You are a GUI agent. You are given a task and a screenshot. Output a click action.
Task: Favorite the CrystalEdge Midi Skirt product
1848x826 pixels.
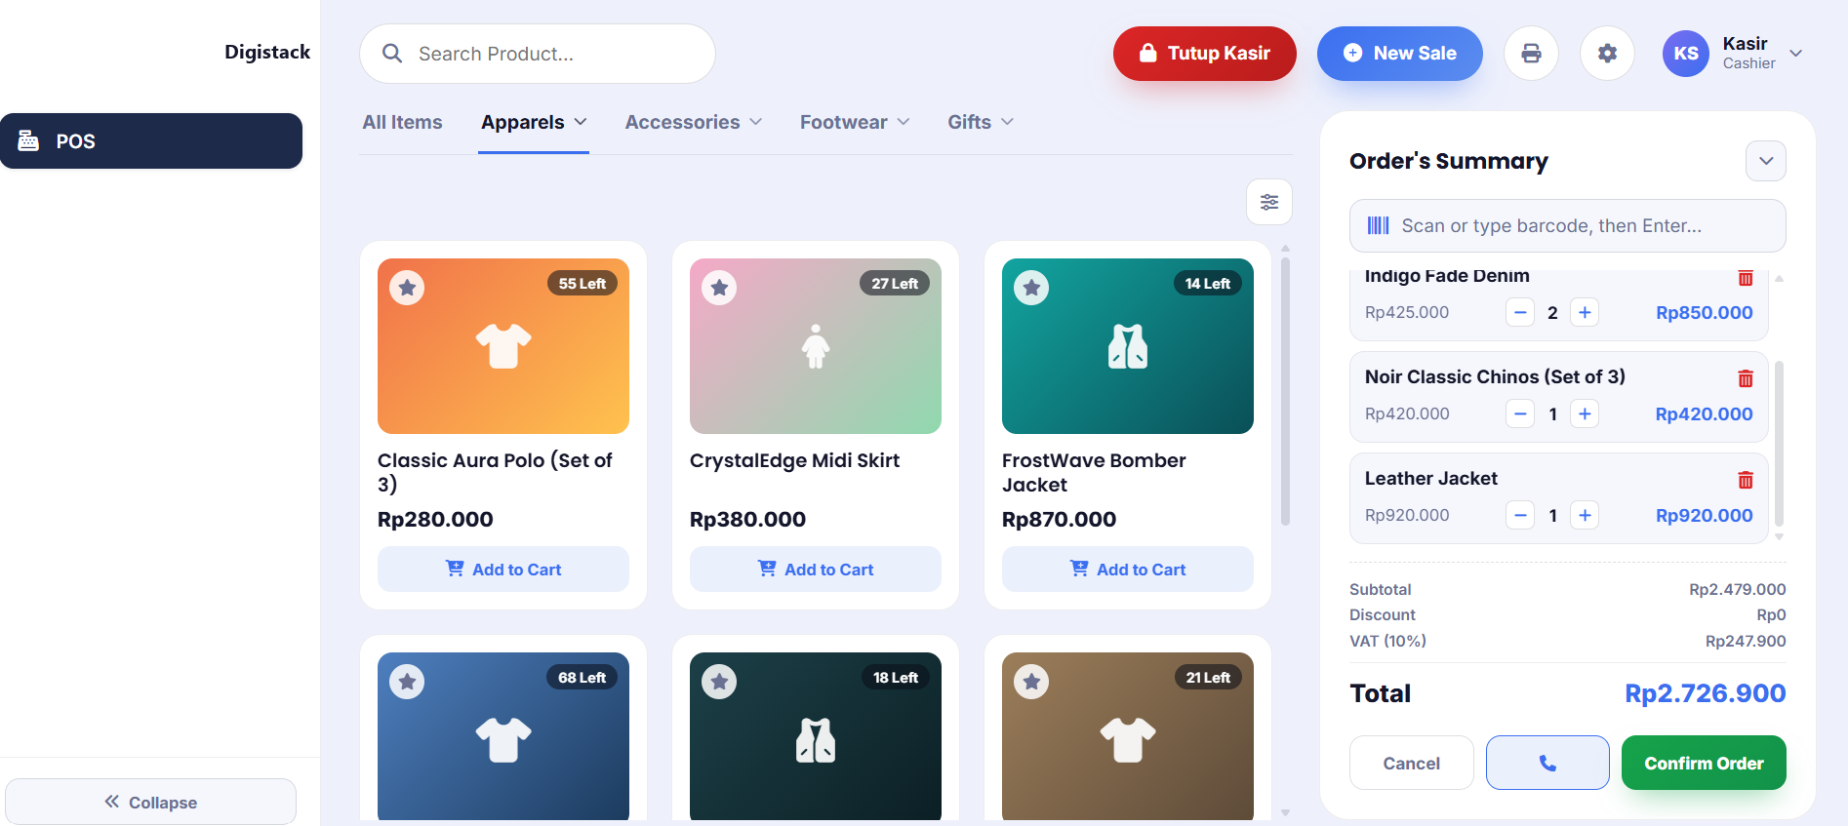click(x=719, y=288)
